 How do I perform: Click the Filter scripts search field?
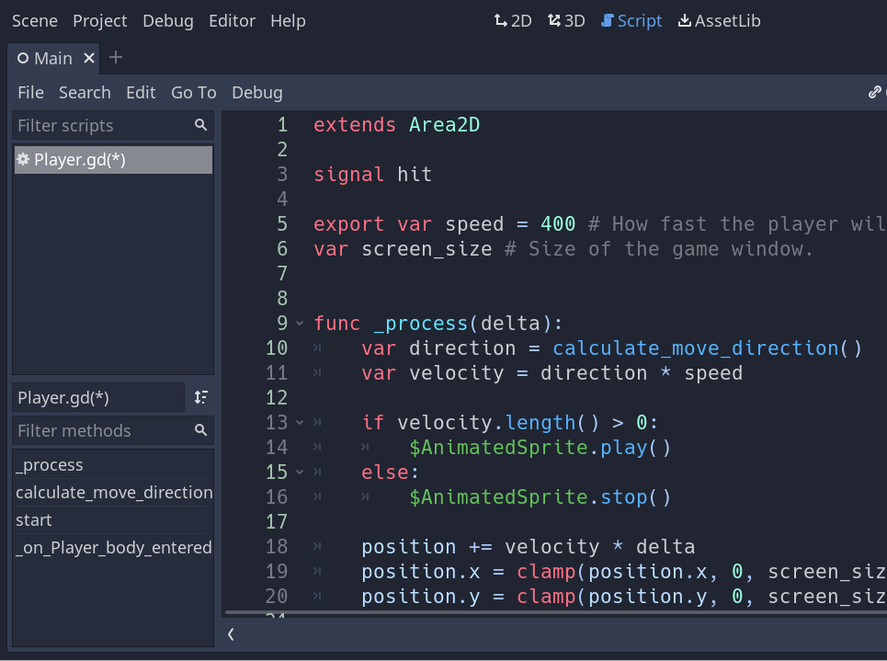click(x=101, y=126)
